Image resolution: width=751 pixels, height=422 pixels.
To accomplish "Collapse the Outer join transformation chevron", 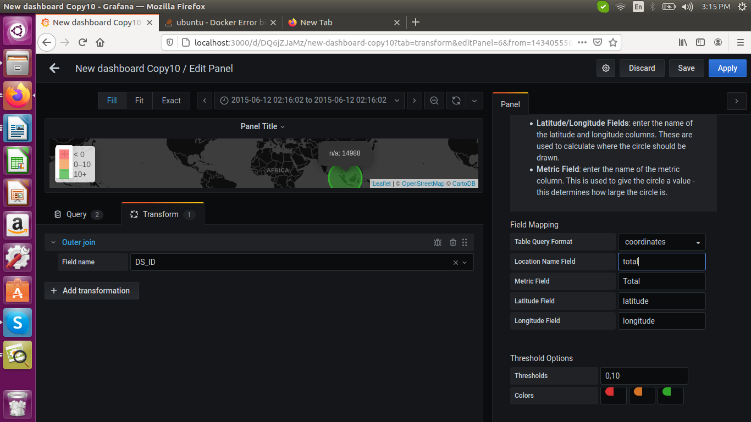I will [x=52, y=242].
